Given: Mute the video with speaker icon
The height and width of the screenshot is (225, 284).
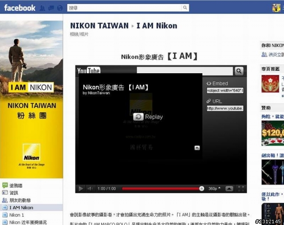Looking at the screenshot, I should (90, 189).
